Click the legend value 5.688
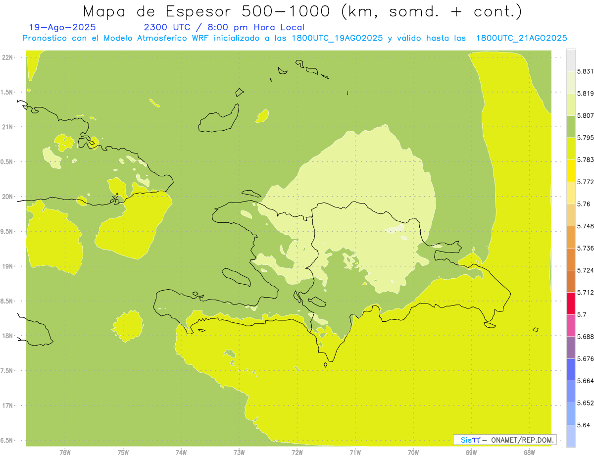This screenshot has width=594, height=459. tap(585, 337)
